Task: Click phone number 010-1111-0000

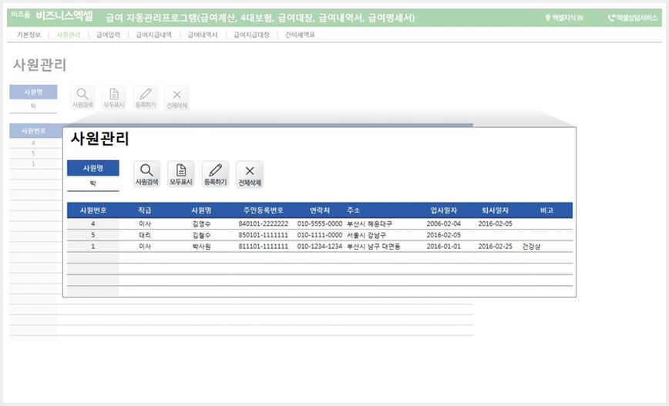Action: [x=320, y=236]
